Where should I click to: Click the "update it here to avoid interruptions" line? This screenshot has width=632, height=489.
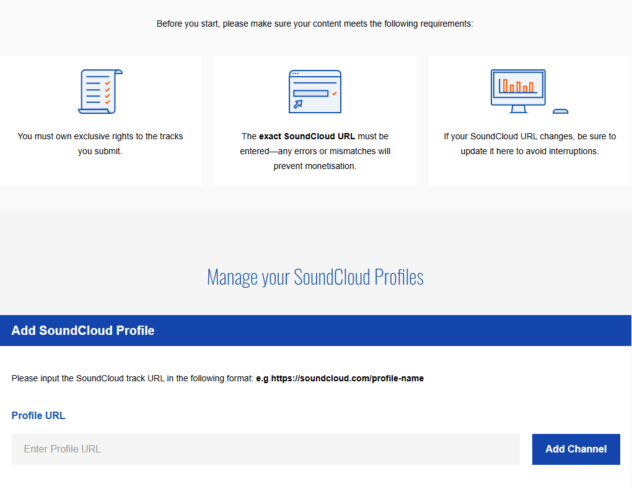coord(530,151)
